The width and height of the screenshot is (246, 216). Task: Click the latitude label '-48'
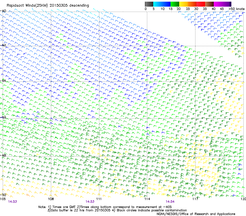(3, 155)
